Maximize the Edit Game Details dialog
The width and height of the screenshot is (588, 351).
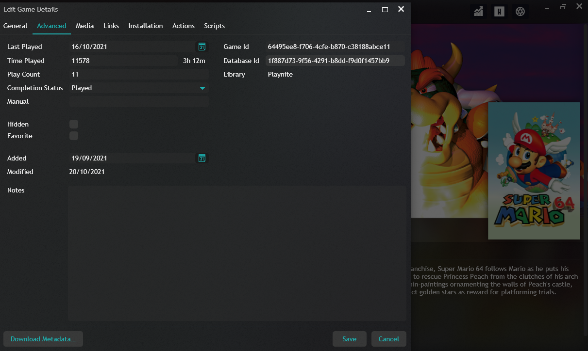pos(385,9)
